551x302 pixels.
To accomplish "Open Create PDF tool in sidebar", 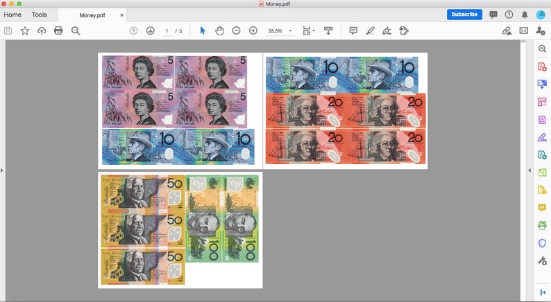I will click(542, 66).
